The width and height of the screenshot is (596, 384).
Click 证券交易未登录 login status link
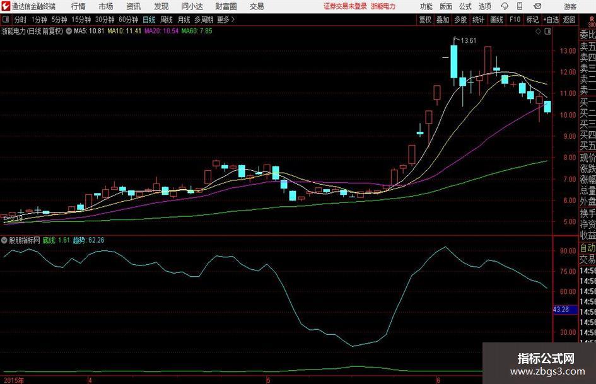click(345, 6)
